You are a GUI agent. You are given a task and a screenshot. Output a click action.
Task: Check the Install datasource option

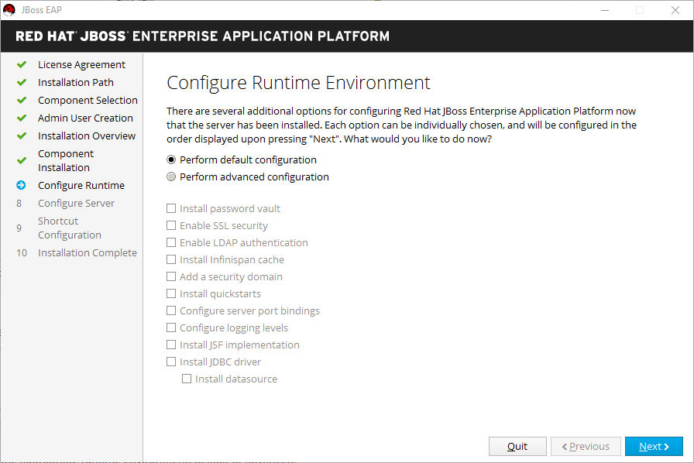pyautogui.click(x=187, y=379)
